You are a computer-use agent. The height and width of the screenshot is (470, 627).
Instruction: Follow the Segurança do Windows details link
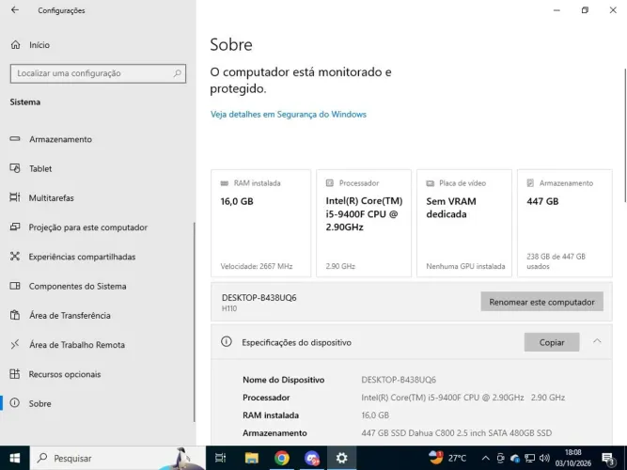[289, 115]
